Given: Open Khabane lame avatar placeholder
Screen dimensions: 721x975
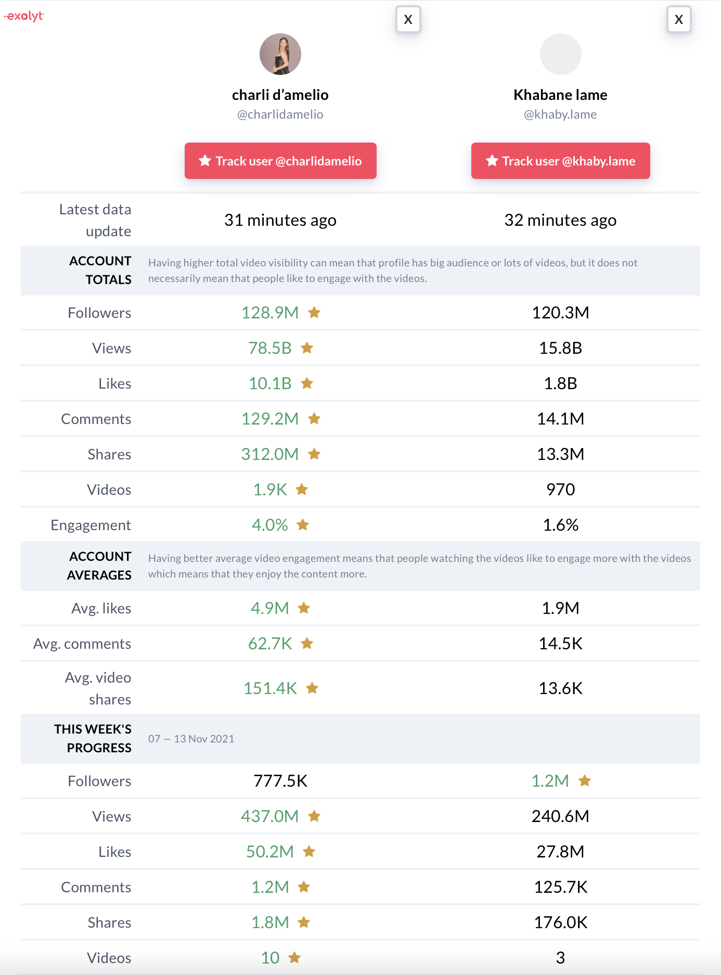Looking at the screenshot, I should tap(560, 54).
